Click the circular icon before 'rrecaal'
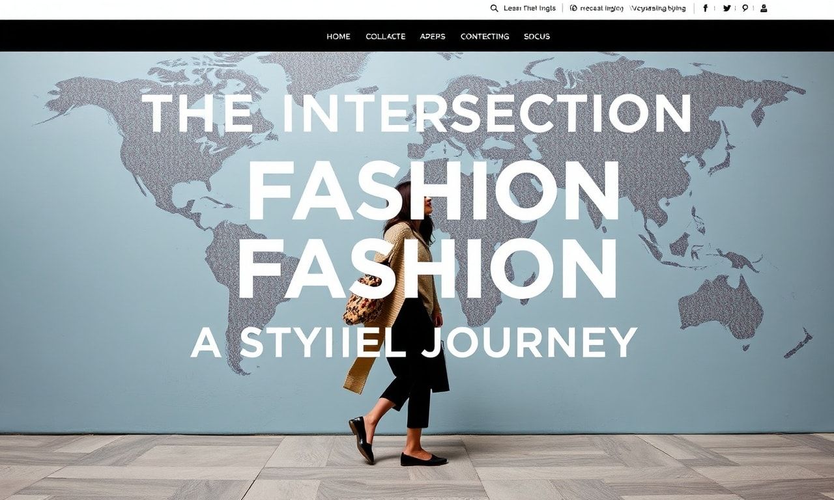Viewport: 834px width, 500px height. (x=573, y=8)
